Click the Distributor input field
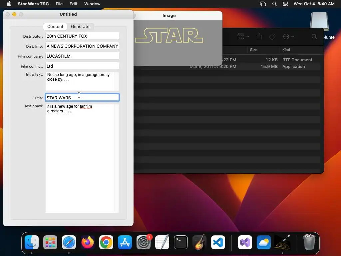 [82, 36]
